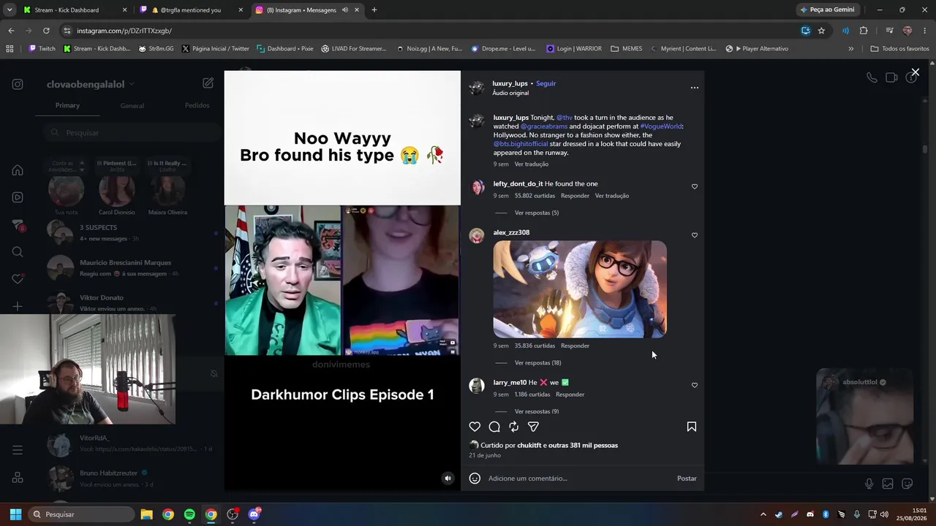
Task: Open the luxury_lups profile from the header
Action: click(510, 83)
